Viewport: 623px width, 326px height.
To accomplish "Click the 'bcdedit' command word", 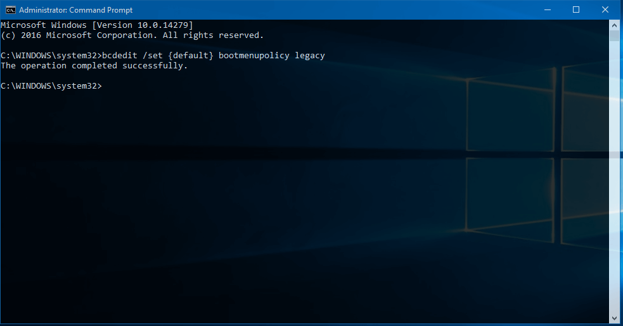I will [119, 56].
